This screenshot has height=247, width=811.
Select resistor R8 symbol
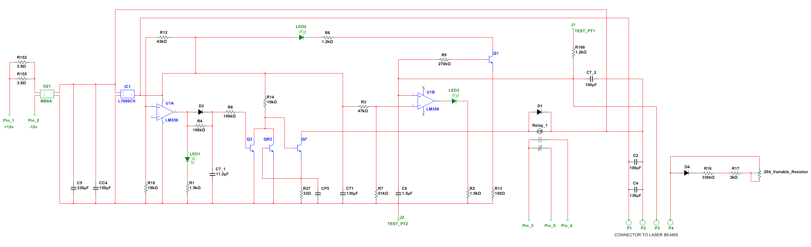[230, 112]
